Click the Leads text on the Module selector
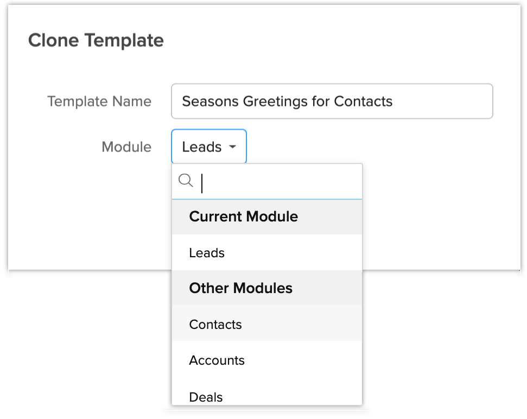 pyautogui.click(x=201, y=147)
